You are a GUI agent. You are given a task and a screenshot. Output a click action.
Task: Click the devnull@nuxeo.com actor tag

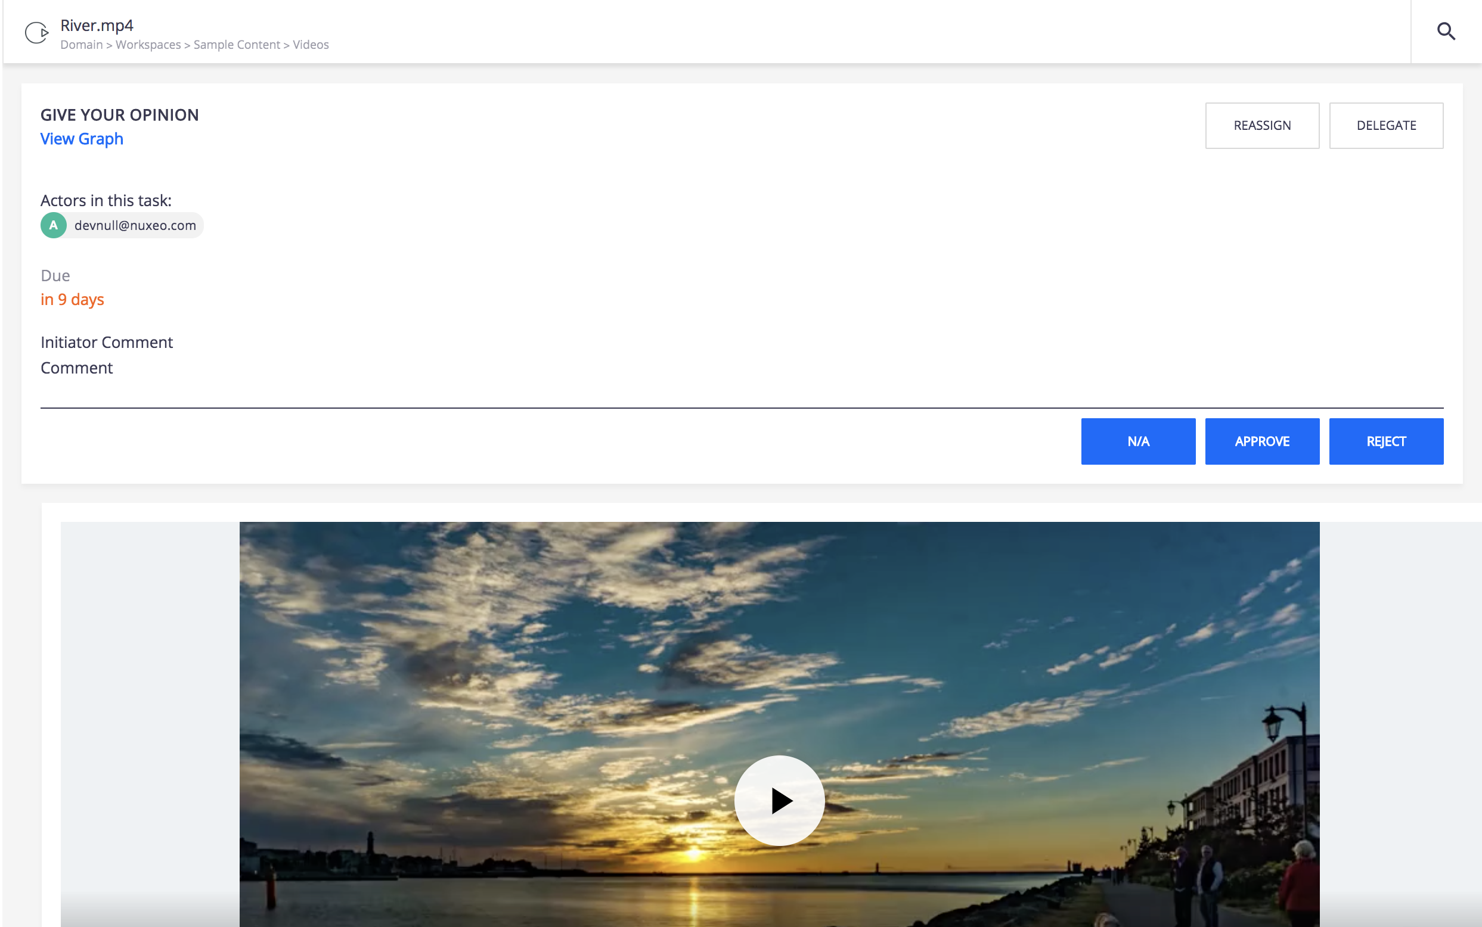(122, 225)
